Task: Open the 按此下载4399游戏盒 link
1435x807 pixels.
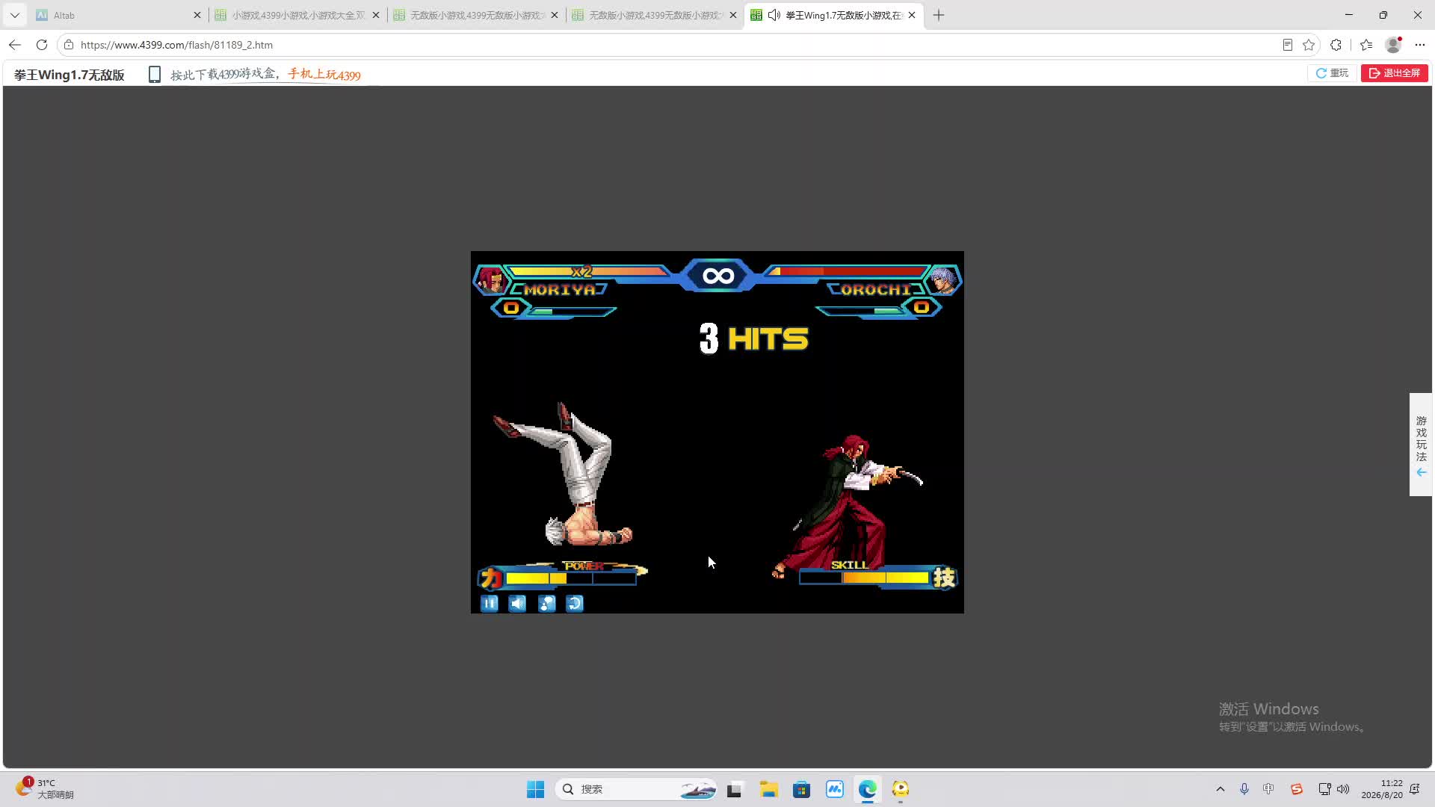Action: pos(226,74)
